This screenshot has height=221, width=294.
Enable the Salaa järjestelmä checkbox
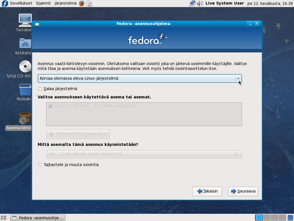click(x=40, y=89)
